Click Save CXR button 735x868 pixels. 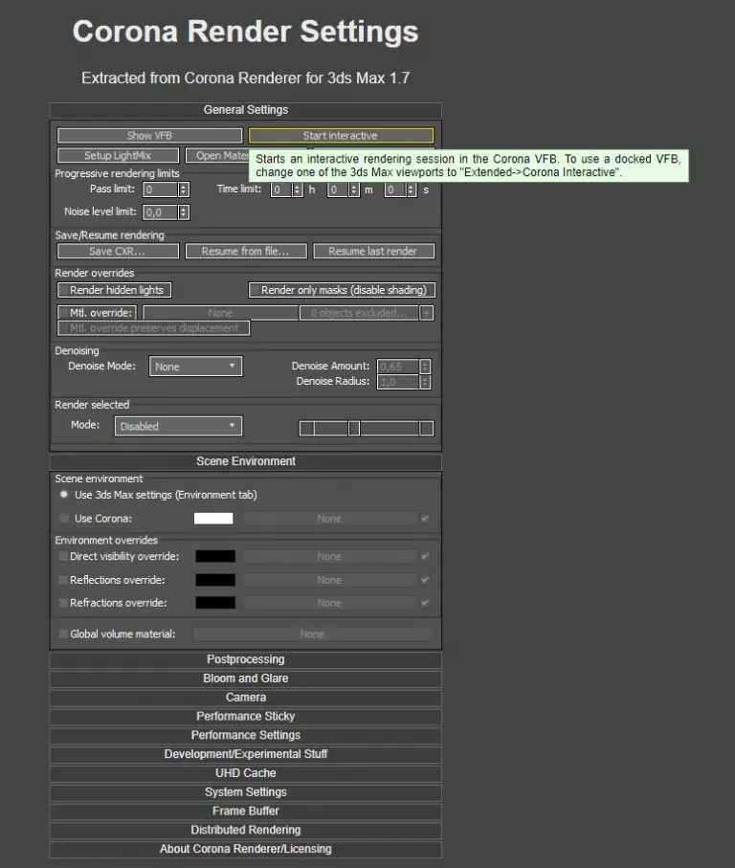pos(118,252)
